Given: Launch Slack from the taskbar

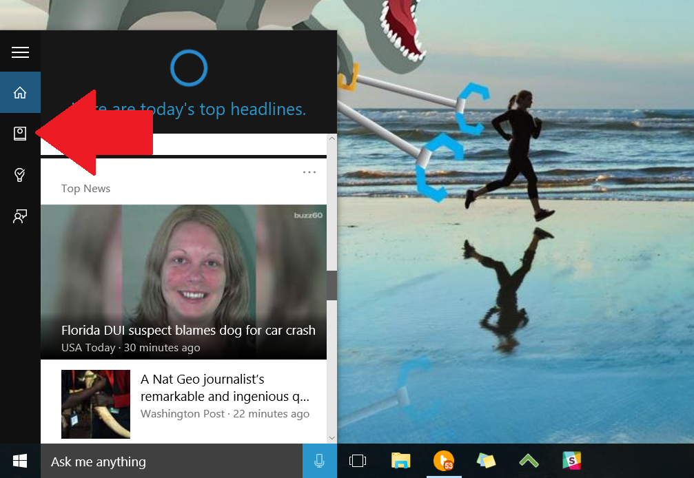Looking at the screenshot, I should coord(571,461).
